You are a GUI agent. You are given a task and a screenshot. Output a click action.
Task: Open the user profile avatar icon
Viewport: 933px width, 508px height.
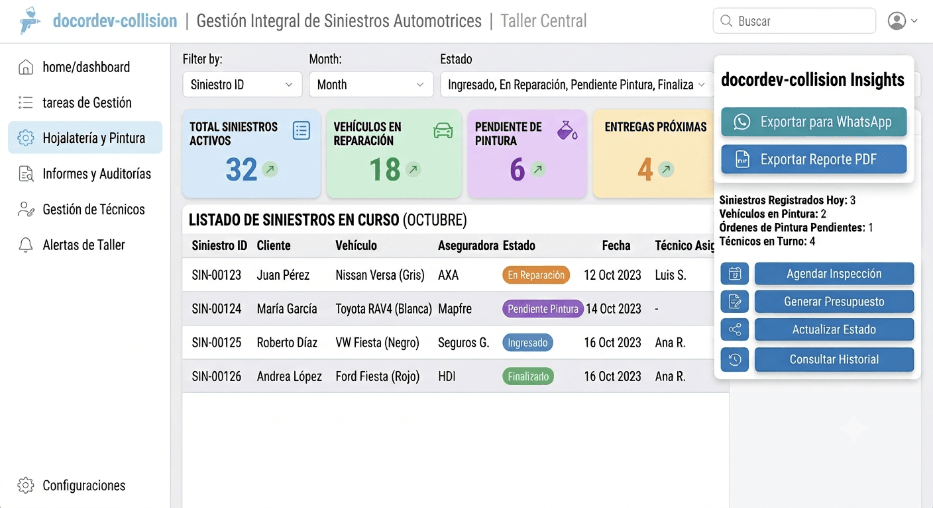click(x=897, y=21)
